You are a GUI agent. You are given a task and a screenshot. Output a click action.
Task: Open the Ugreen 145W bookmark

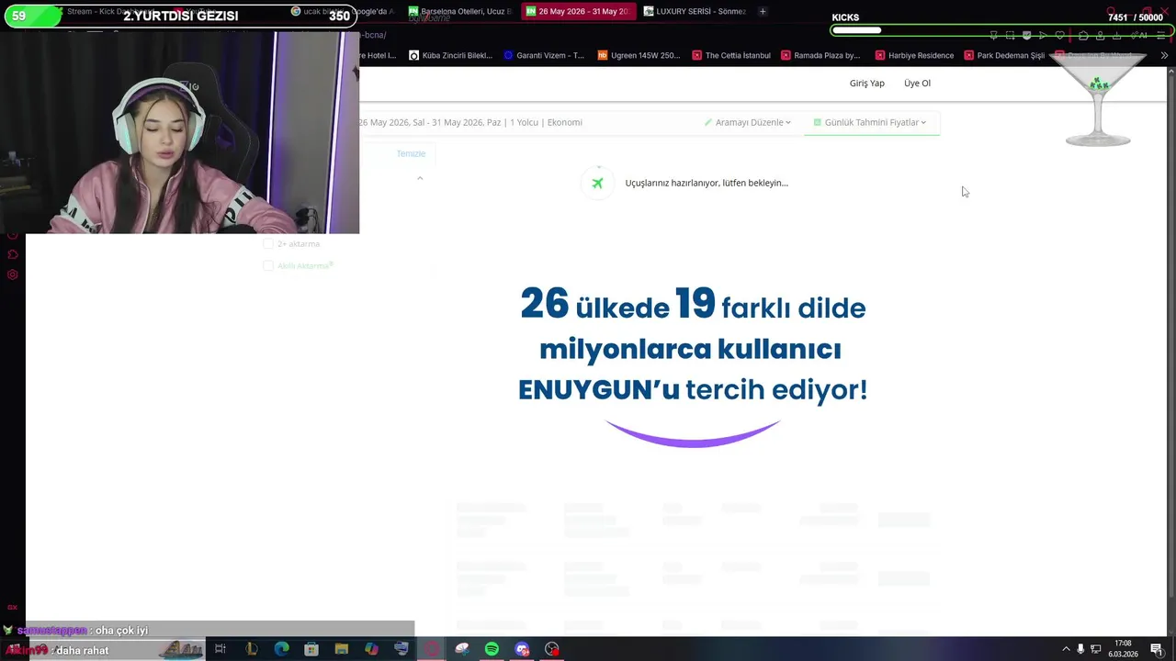(639, 55)
